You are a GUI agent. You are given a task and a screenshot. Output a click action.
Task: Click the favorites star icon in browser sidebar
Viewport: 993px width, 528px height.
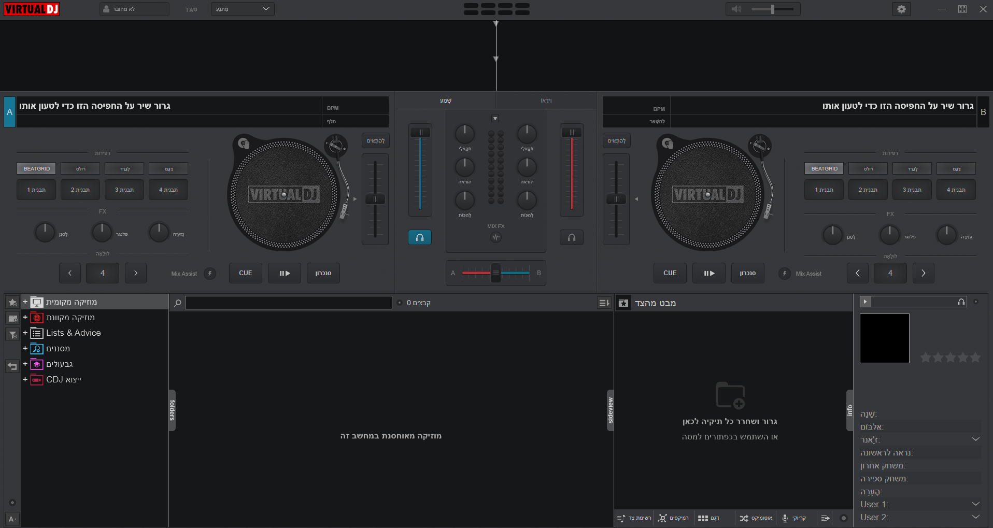coord(12,303)
